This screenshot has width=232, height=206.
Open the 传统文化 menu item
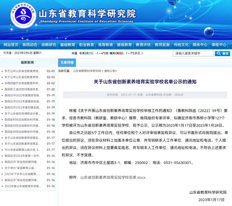(181, 45)
